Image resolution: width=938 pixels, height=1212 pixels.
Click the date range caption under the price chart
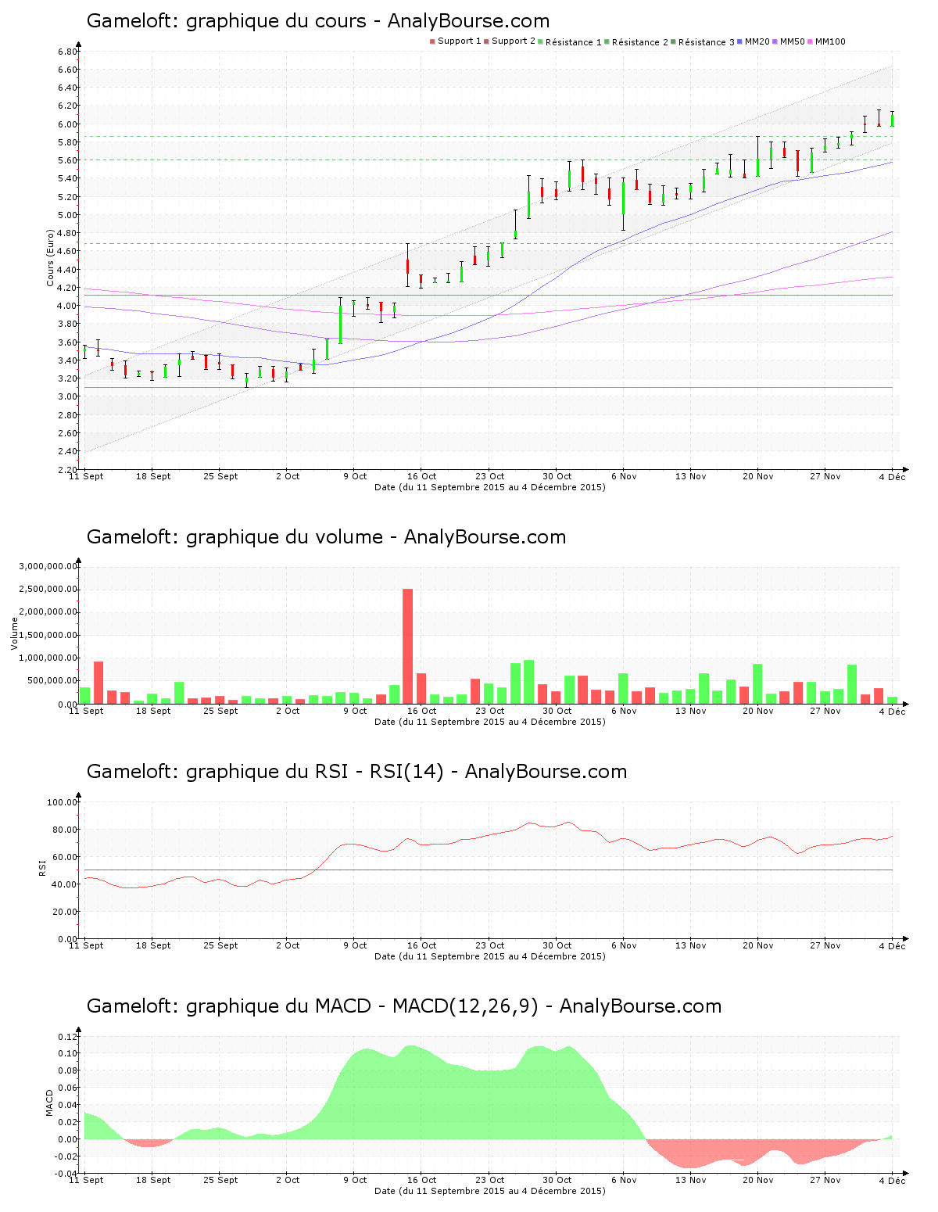coord(490,487)
